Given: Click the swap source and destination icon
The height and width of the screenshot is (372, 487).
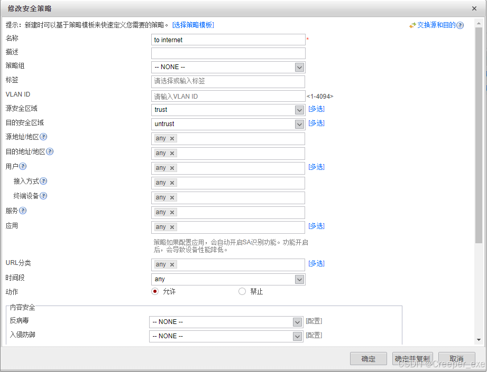Looking at the screenshot, I should tap(412, 25).
